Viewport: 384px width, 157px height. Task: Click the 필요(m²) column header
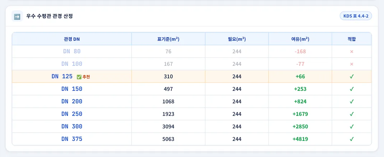[x=237, y=39]
